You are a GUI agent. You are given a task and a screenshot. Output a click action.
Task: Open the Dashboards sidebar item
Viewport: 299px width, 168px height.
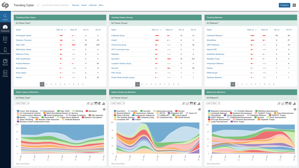[5, 28]
